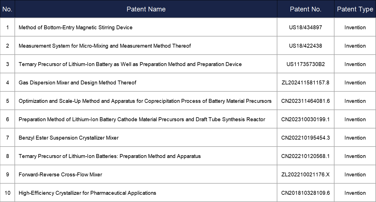Select Forward-Reverse Cross-Flow Mixer patent name

60,174
